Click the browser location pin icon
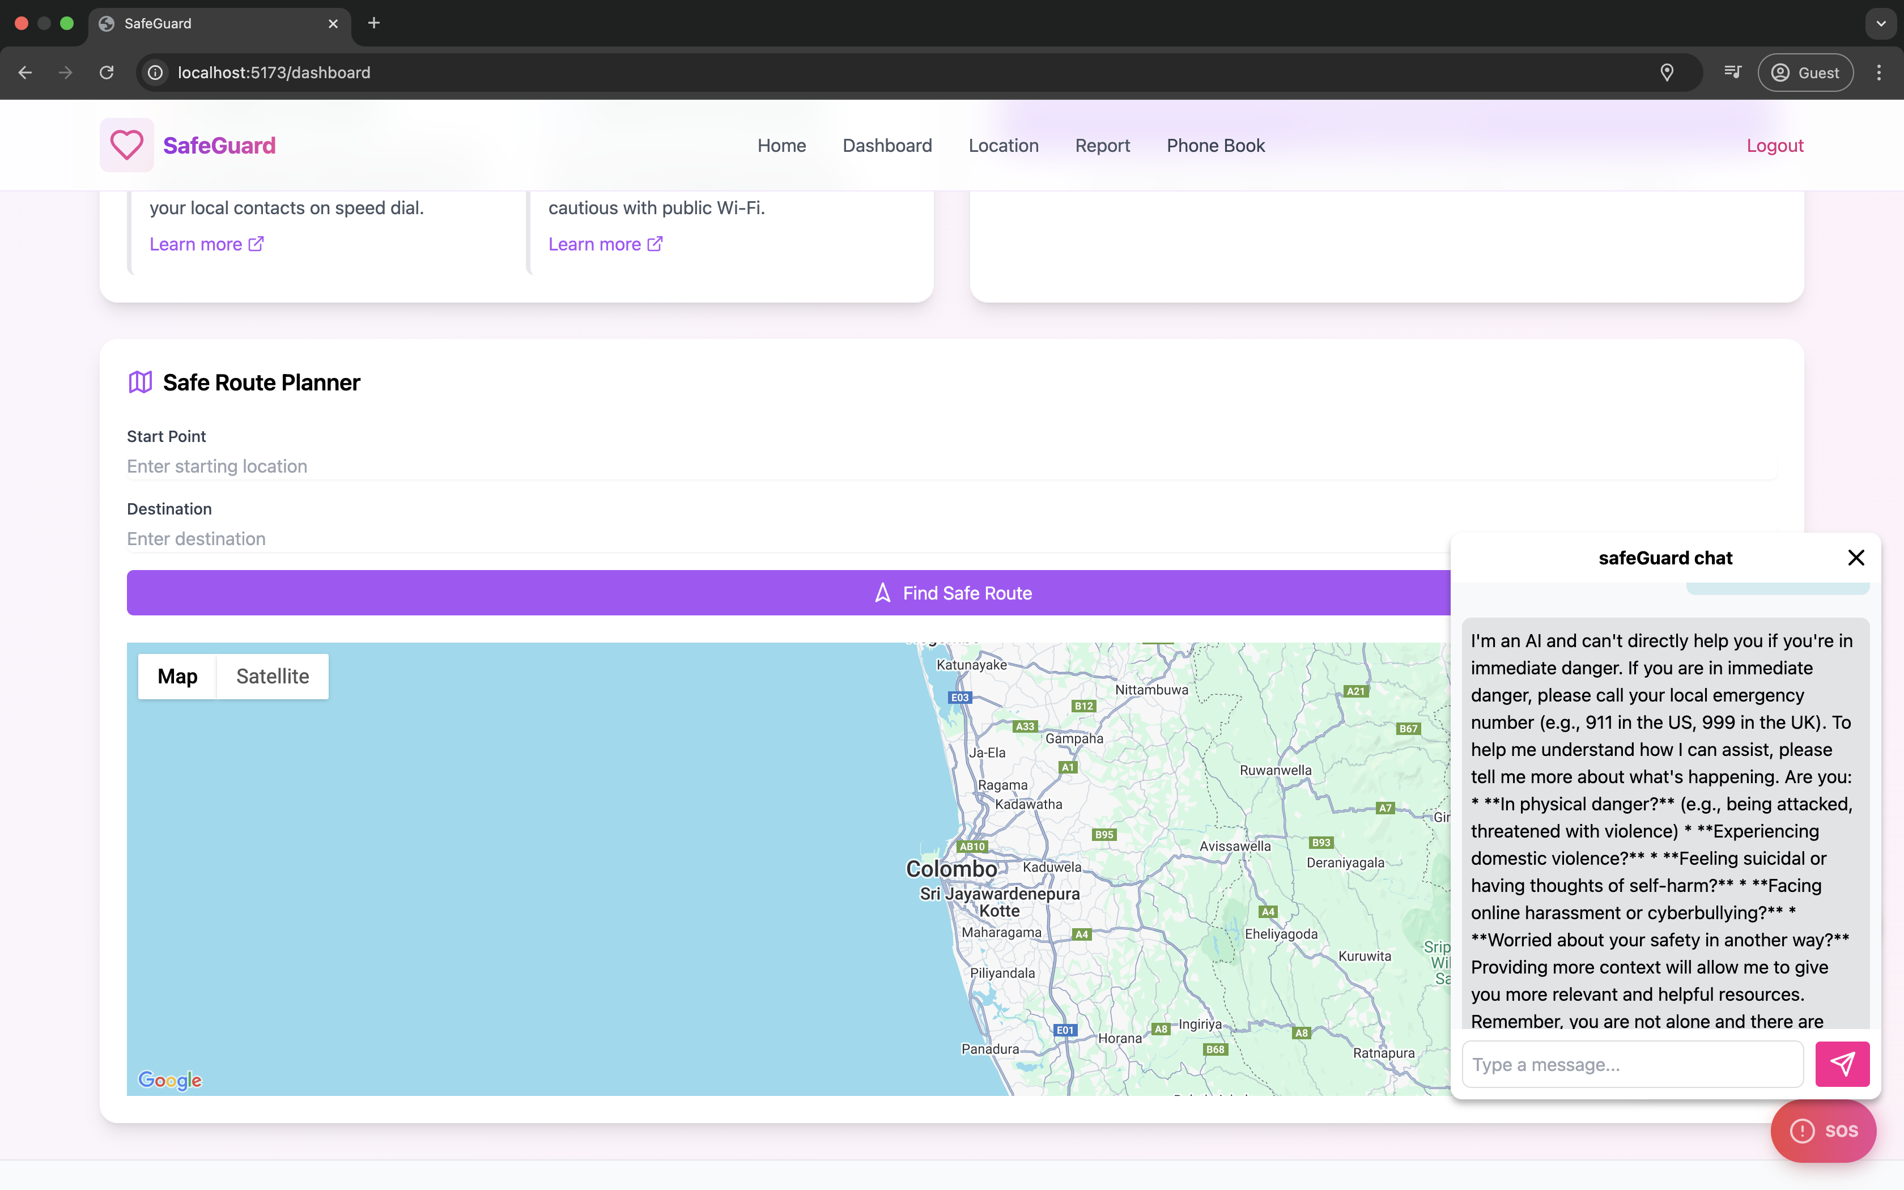 1667,73
